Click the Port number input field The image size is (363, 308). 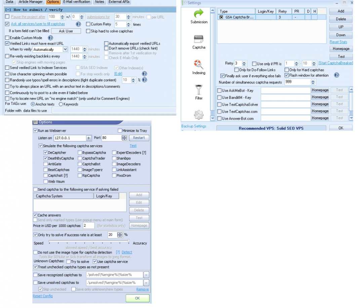click(x=111, y=138)
